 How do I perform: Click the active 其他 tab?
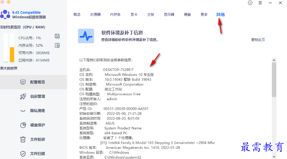tap(220, 14)
